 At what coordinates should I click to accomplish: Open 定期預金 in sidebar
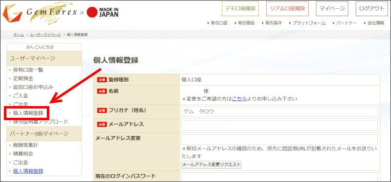(x=23, y=79)
